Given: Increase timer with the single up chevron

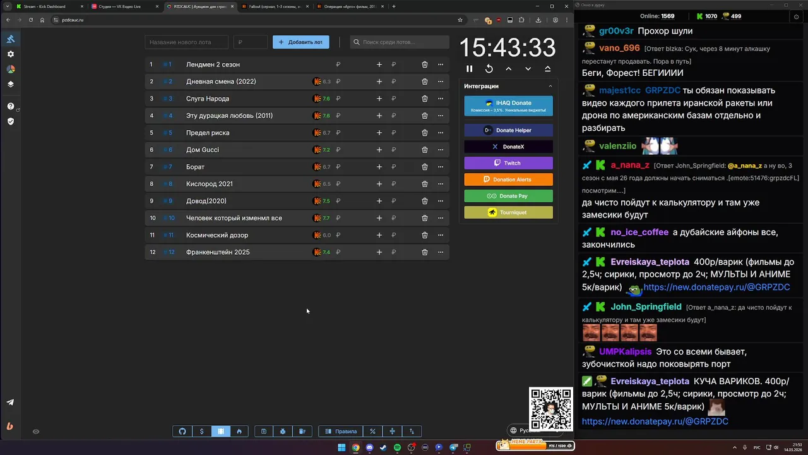Looking at the screenshot, I should click(x=508, y=69).
